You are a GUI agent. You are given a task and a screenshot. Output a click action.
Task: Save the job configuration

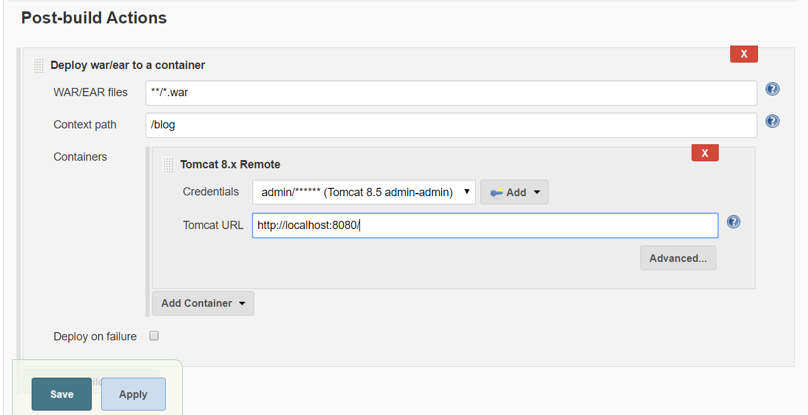(61, 394)
